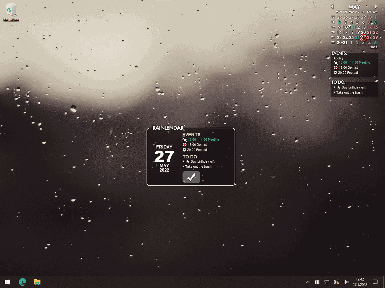Screen dimensions: 385x288
Task: Expand the hidden system tray icons
Action: click(x=307, y=282)
